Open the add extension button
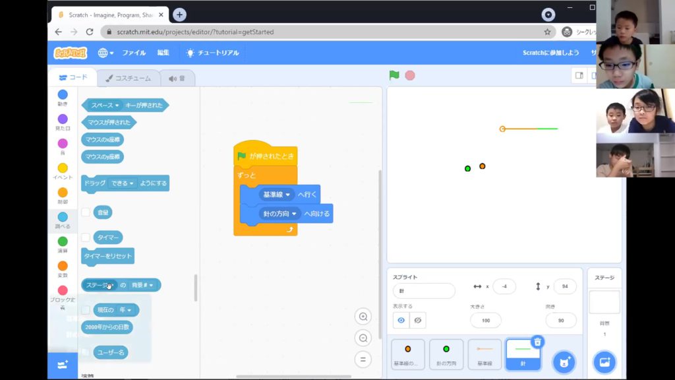This screenshot has width=675, height=380. [63, 364]
